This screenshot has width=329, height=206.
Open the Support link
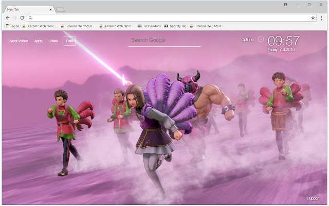coord(313,198)
